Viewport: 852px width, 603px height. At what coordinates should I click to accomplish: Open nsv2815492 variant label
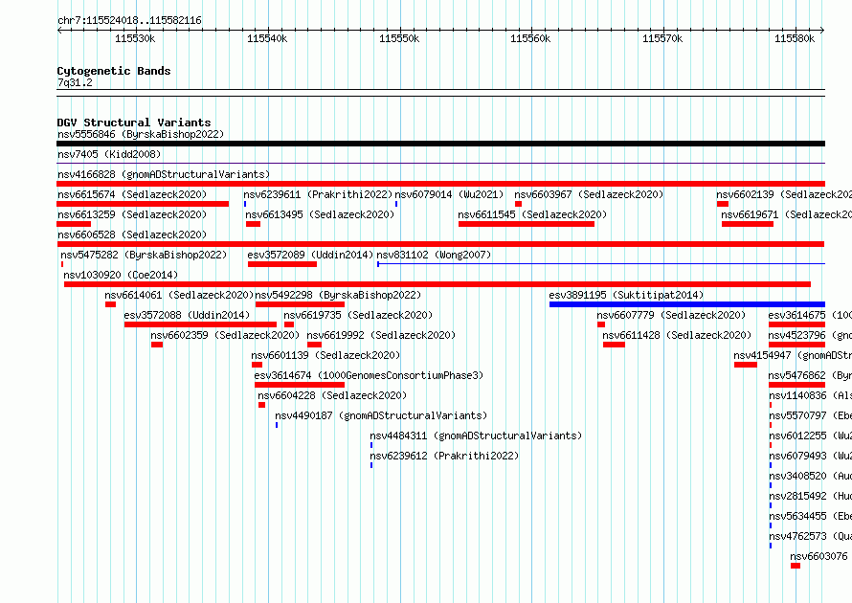click(x=810, y=496)
